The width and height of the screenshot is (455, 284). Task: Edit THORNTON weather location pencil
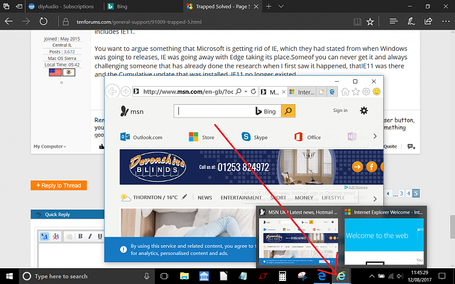pos(184,197)
